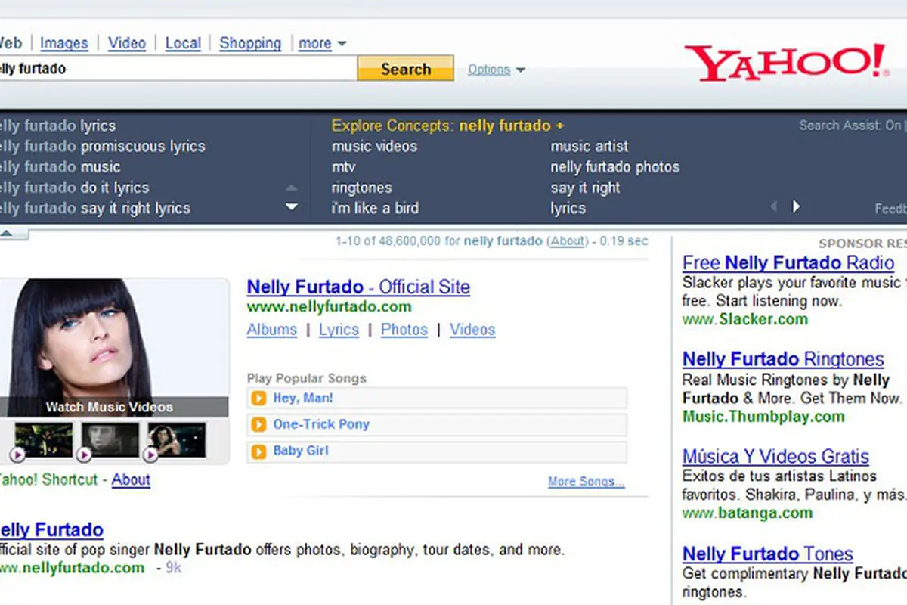Viewport: 907px width, 605px height.
Task: Play the song Hey, Man!
Action: 259,398
